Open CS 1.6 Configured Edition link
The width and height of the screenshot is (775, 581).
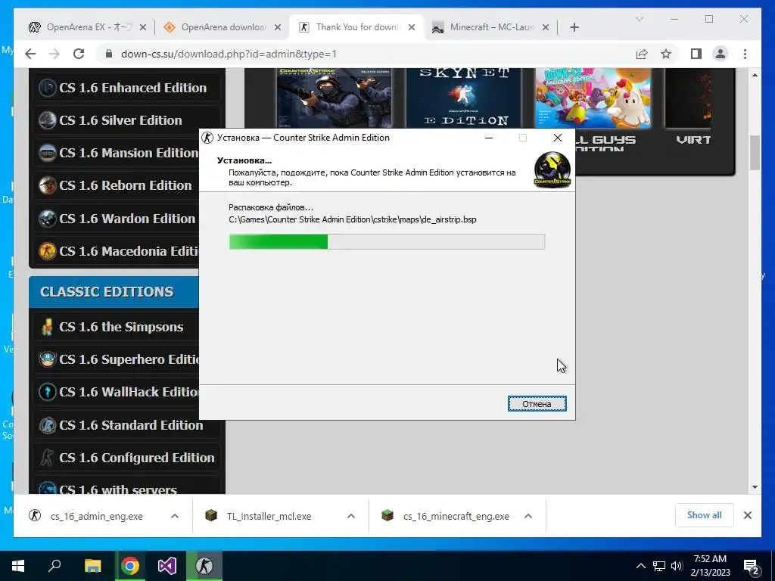[x=136, y=458]
